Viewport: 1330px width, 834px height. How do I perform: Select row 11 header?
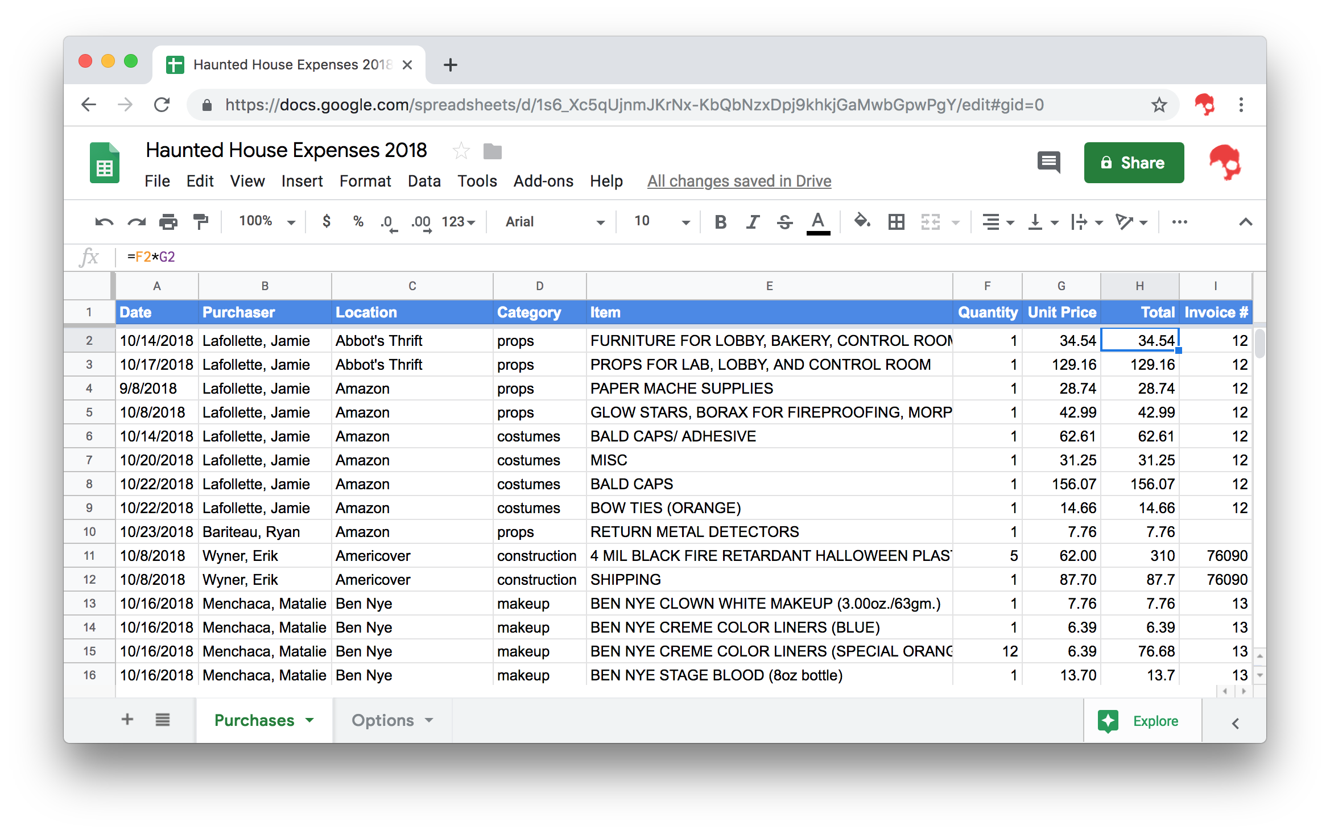[x=89, y=555]
